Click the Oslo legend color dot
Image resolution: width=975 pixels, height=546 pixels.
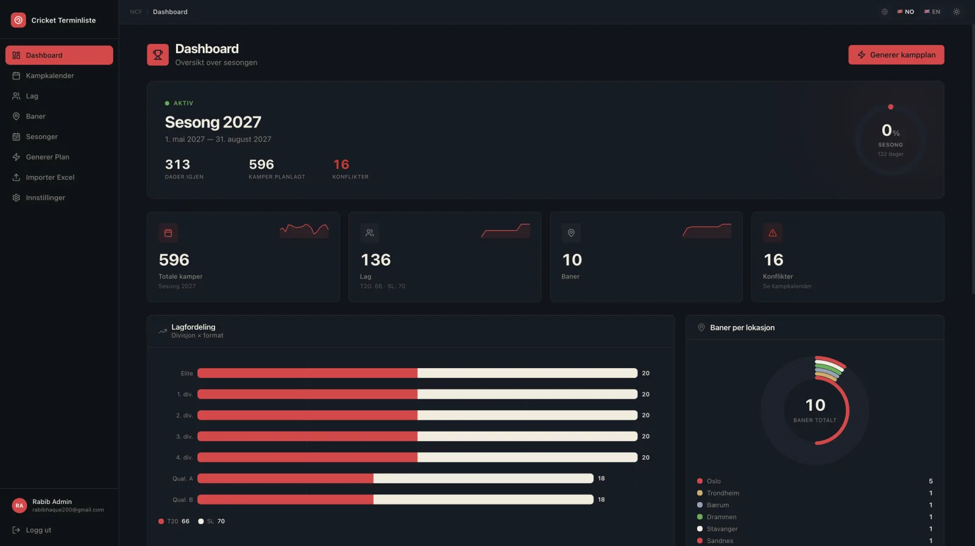click(x=700, y=481)
